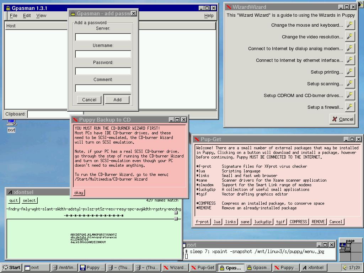364x273 pixels.
Task: Open the Setup scanning wizard wand
Action: click(x=350, y=84)
